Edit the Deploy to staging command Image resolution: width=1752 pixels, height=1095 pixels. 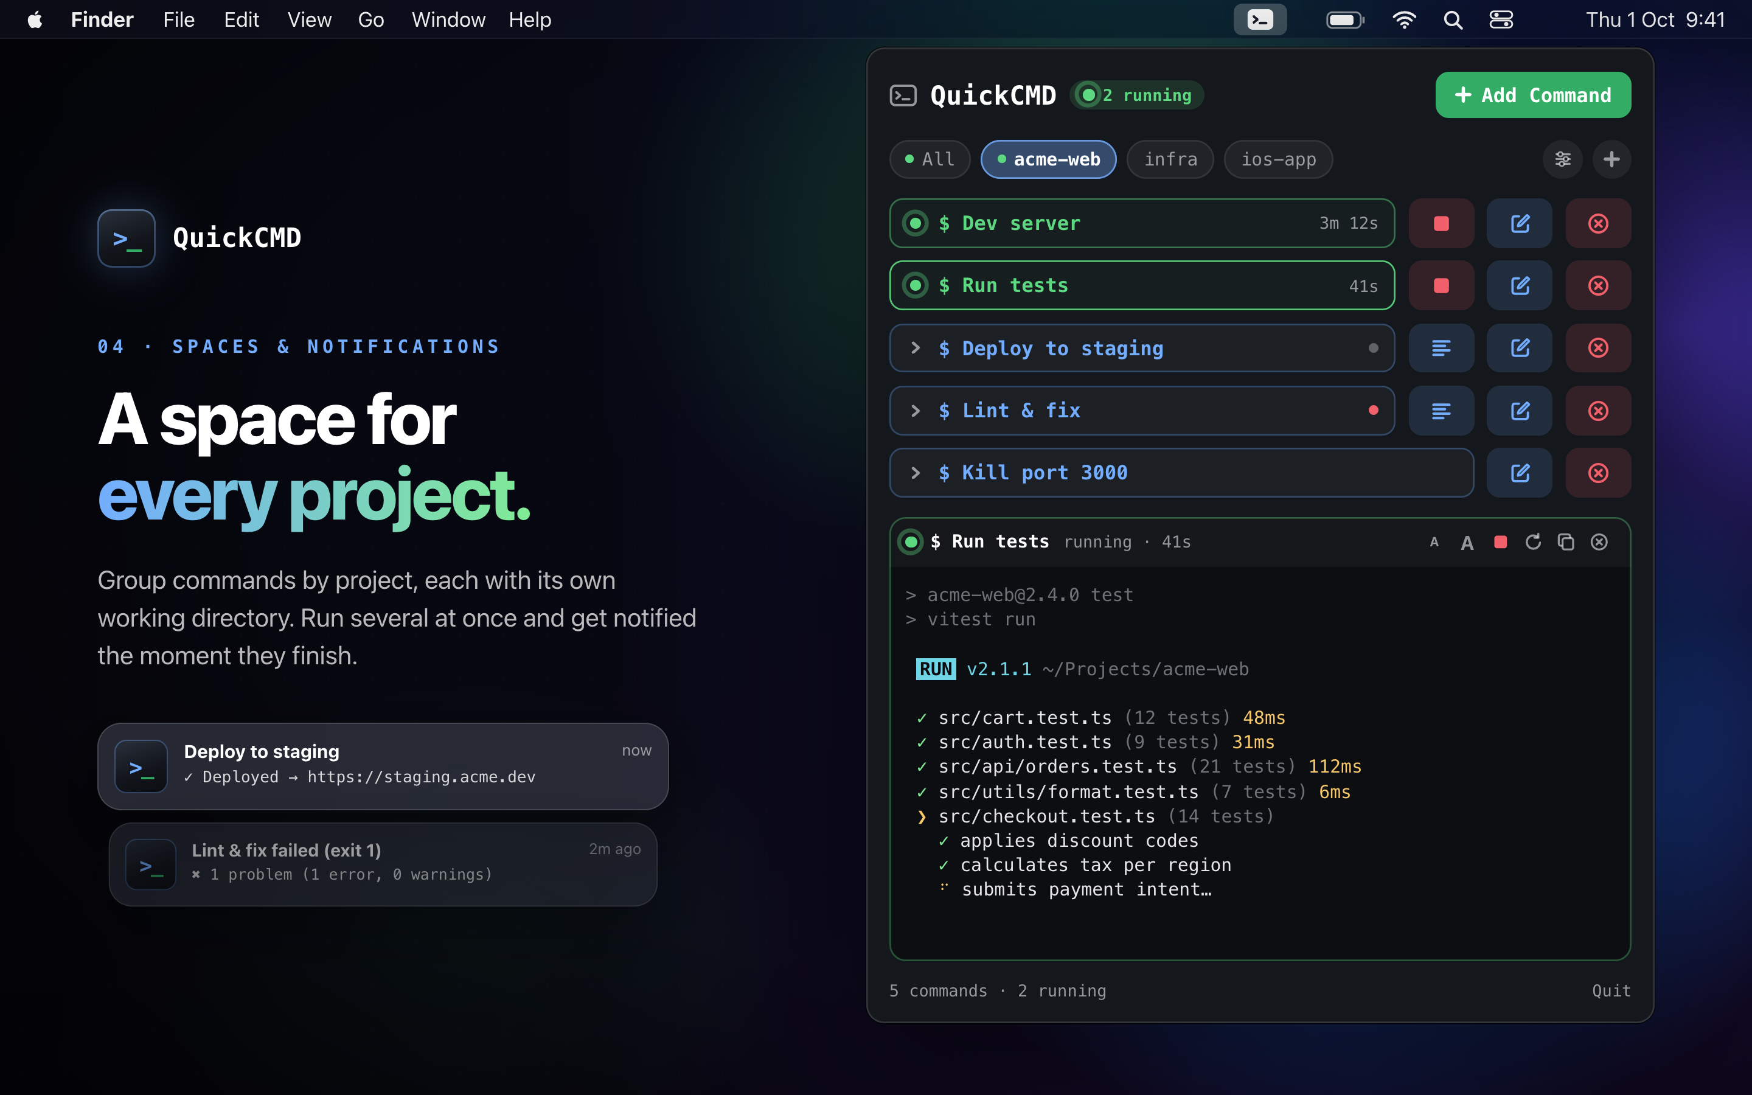click(1520, 349)
